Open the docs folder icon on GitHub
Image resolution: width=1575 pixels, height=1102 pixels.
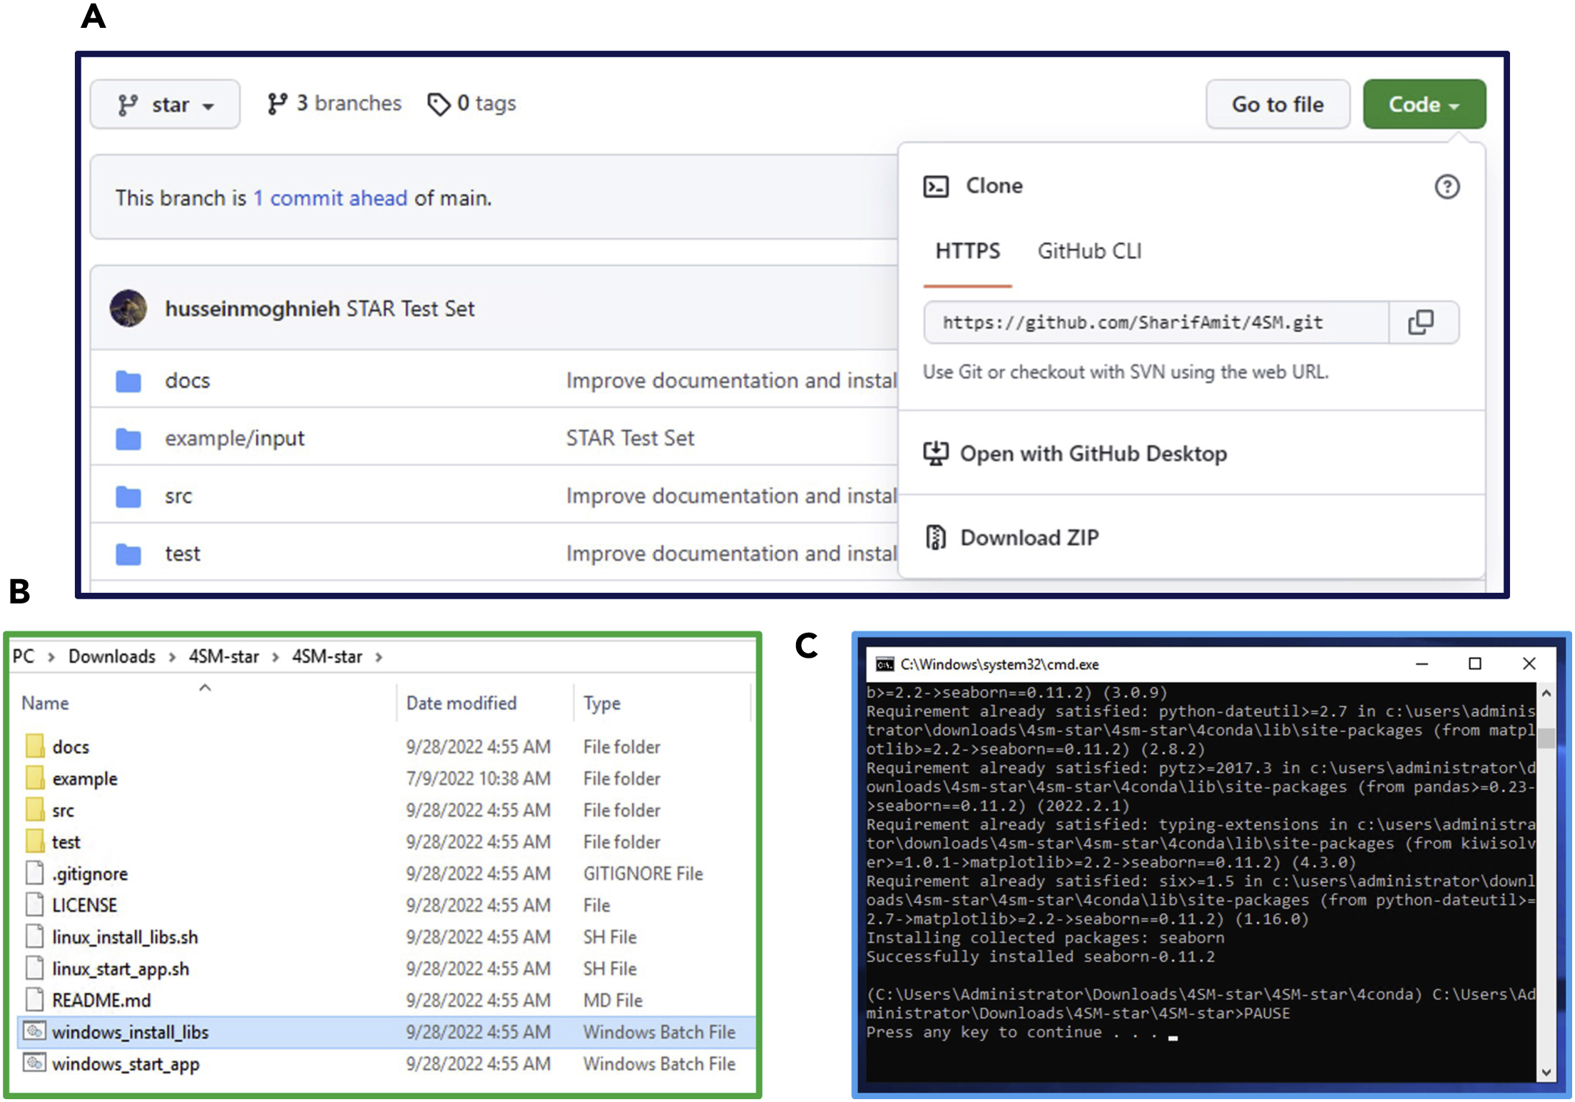(x=128, y=382)
